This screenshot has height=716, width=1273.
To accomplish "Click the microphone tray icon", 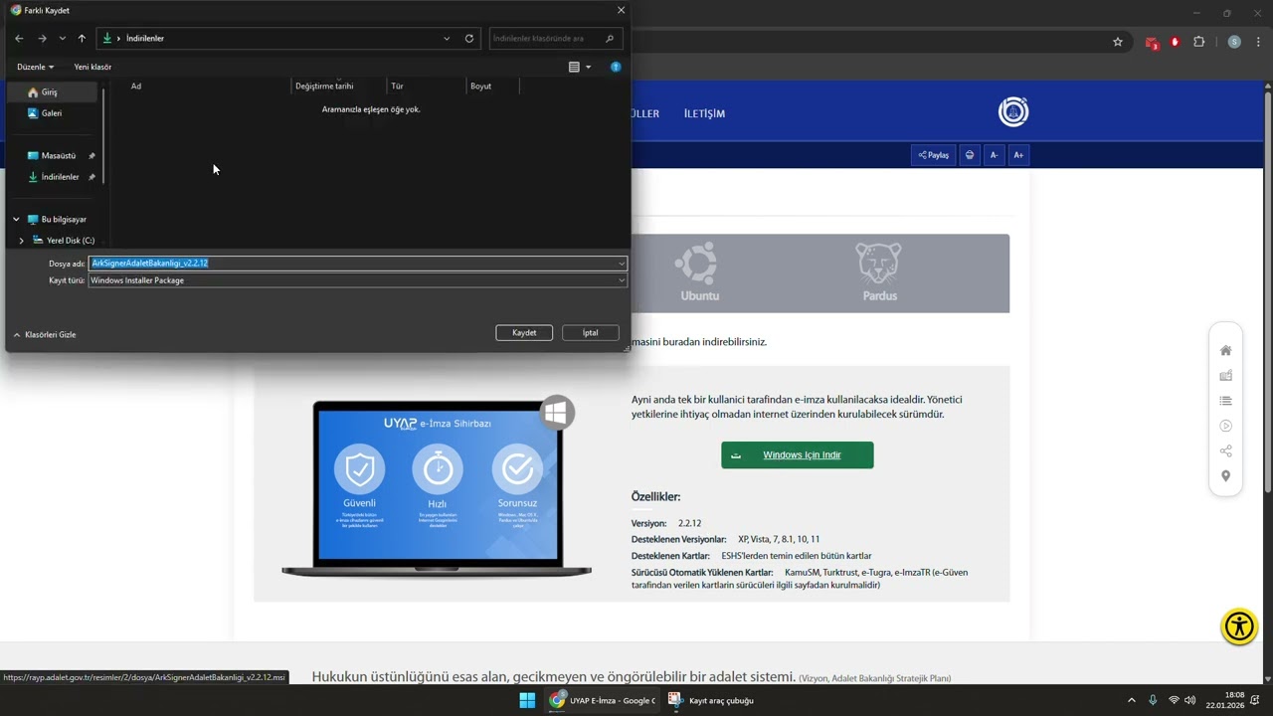I will [x=1154, y=700].
